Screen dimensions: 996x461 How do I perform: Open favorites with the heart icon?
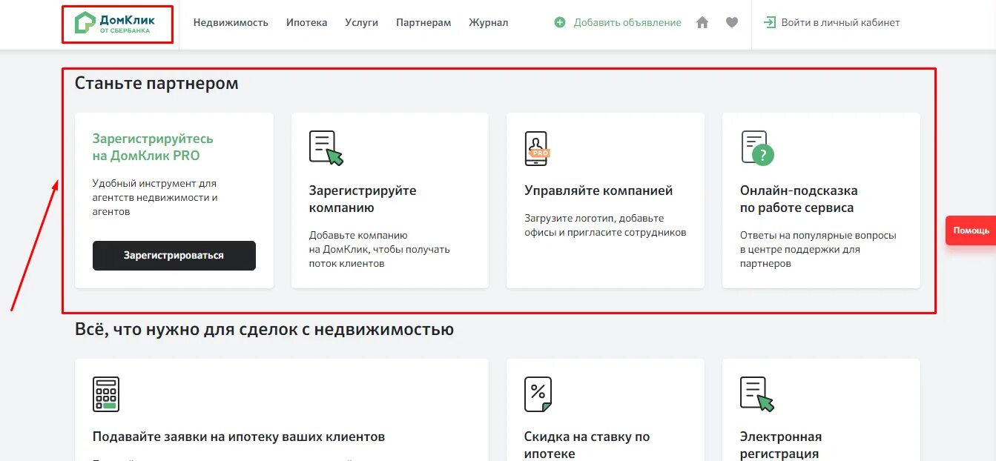pyautogui.click(x=732, y=23)
